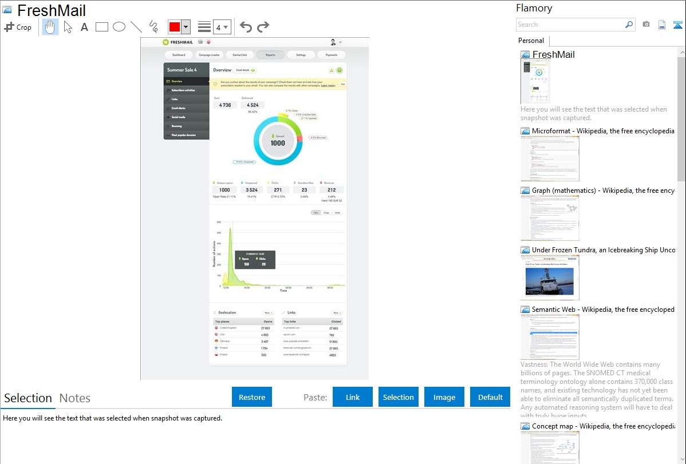
Task: Click Campaign creator tab in the FreshMail screenshot
Action: (x=209, y=55)
